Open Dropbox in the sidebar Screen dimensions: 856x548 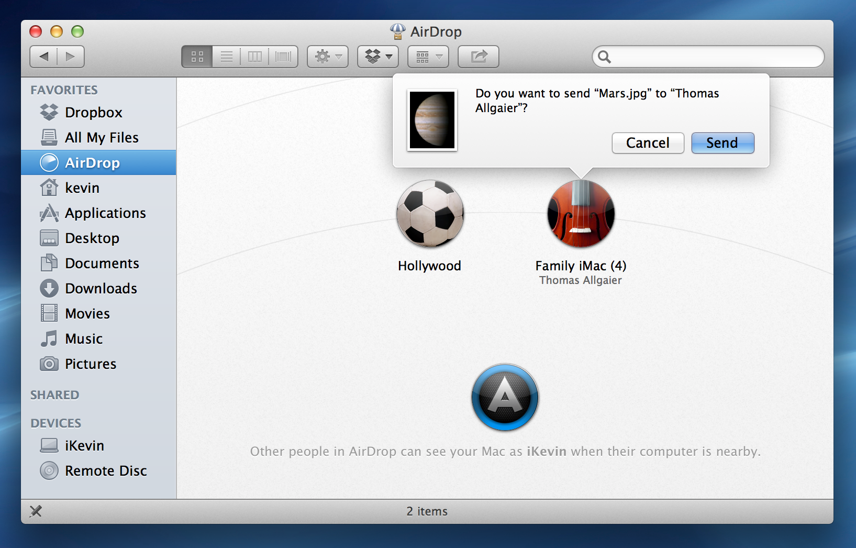pos(98,112)
